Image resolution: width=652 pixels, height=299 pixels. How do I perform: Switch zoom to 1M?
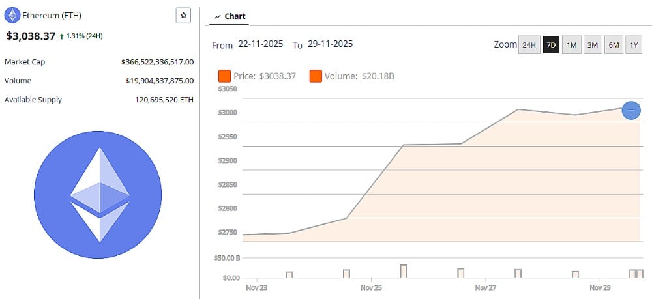point(571,45)
